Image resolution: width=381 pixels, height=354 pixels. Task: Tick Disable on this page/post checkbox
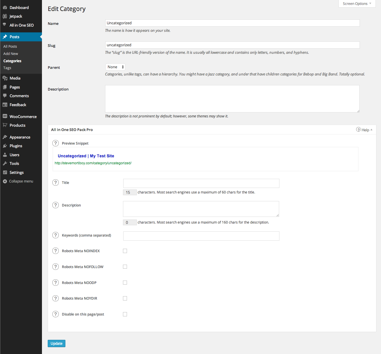click(x=125, y=314)
